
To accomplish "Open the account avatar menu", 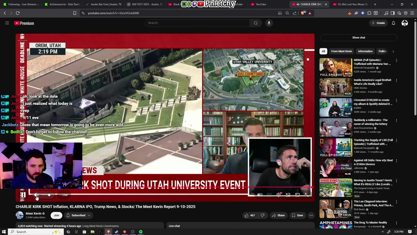I will click(405, 23).
